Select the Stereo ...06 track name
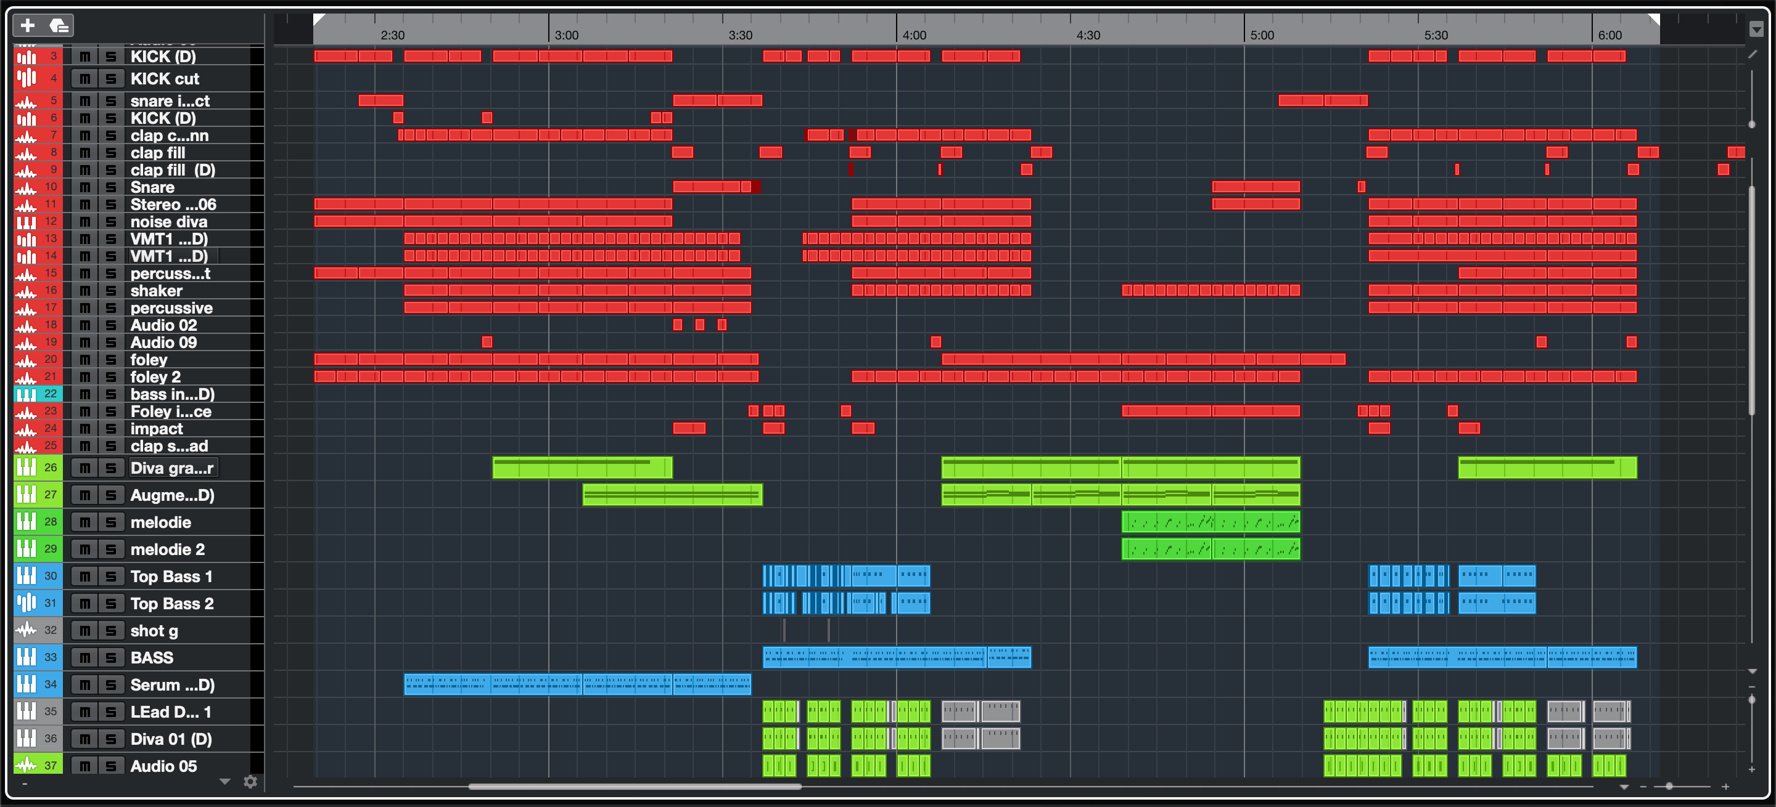 tap(174, 205)
